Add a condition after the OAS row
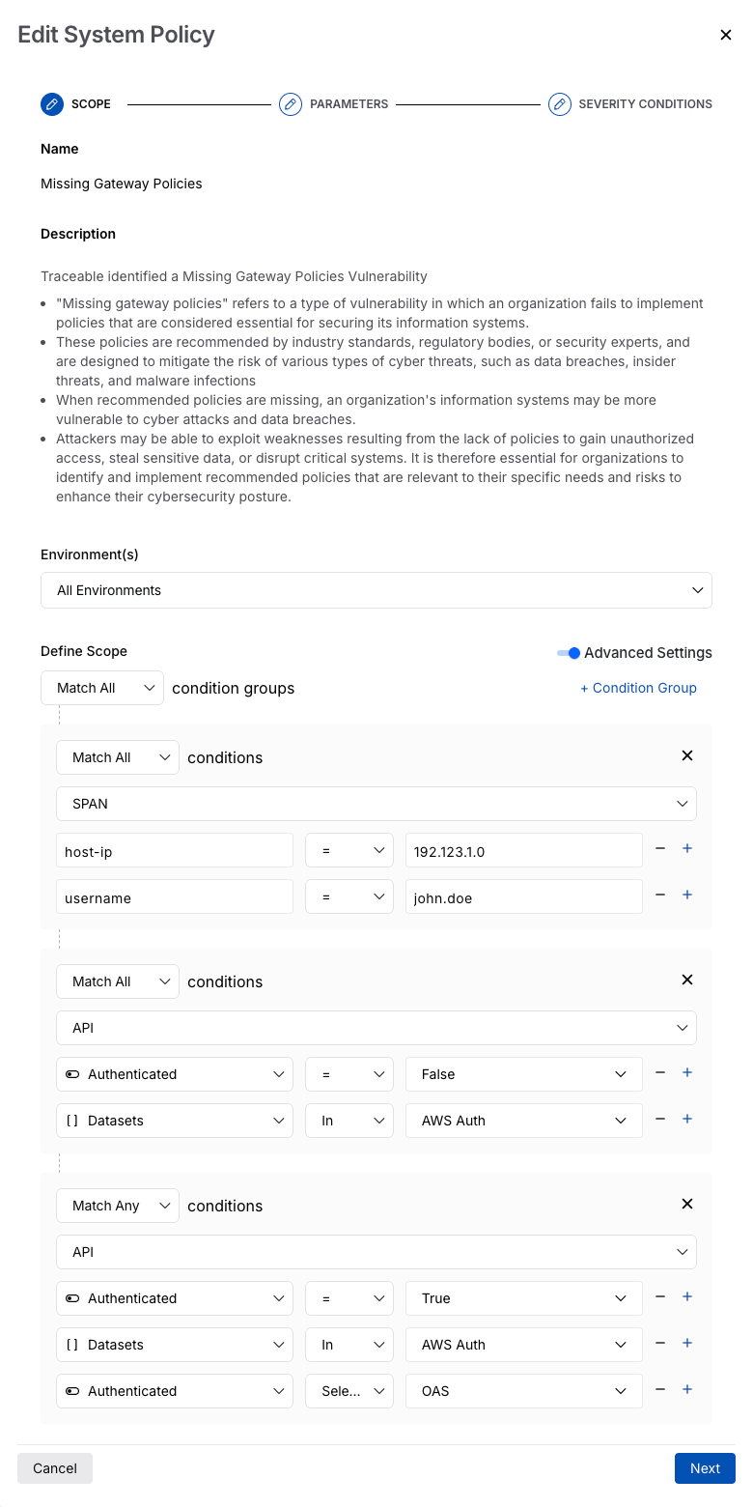This screenshot has width=753, height=1507. (687, 1389)
